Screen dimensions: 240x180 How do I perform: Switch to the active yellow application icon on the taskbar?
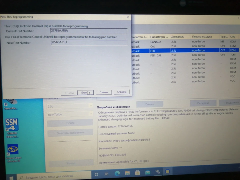pyautogui.click(x=167, y=171)
